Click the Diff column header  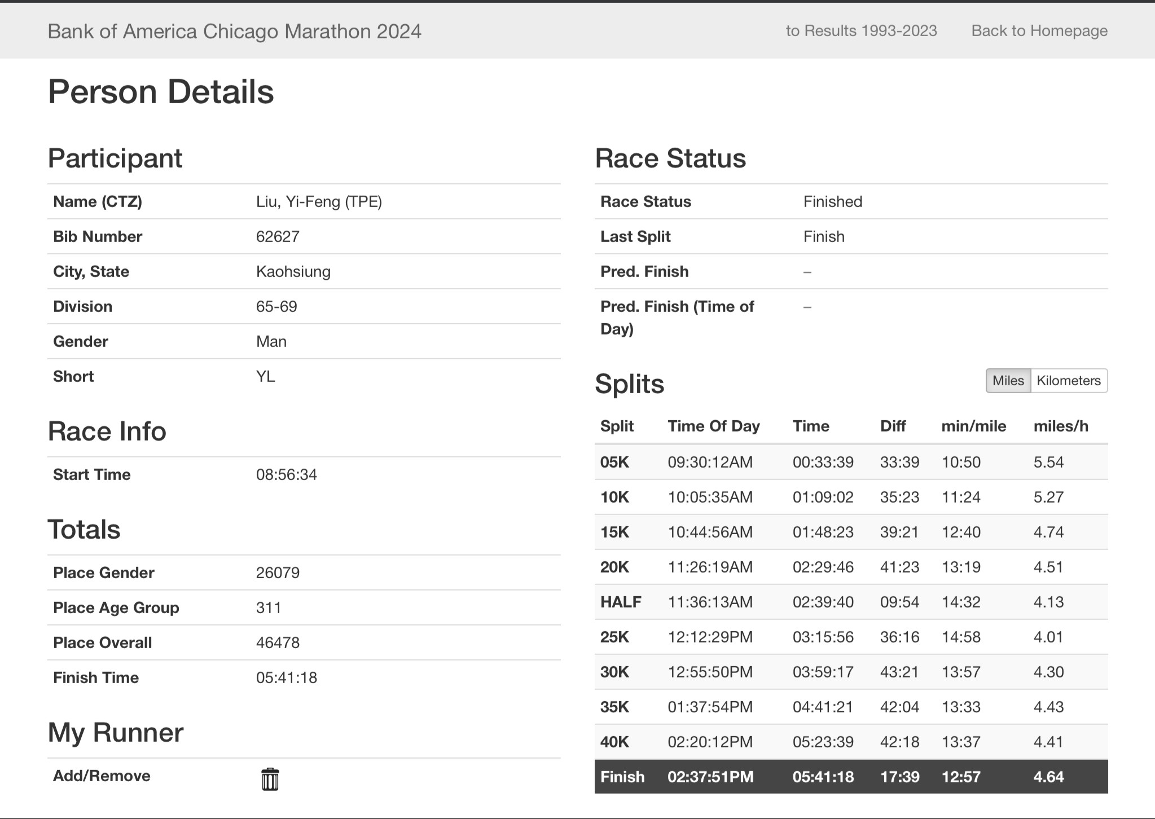tap(893, 426)
